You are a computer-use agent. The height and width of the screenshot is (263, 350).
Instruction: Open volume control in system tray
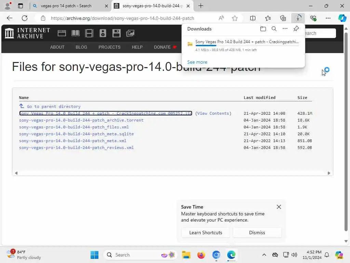(x=294, y=255)
